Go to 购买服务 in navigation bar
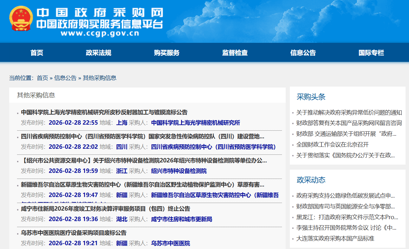The height and width of the screenshot is (249, 409). (x=167, y=53)
